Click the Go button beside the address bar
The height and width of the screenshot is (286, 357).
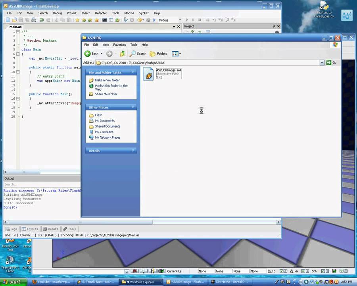tap(332, 63)
